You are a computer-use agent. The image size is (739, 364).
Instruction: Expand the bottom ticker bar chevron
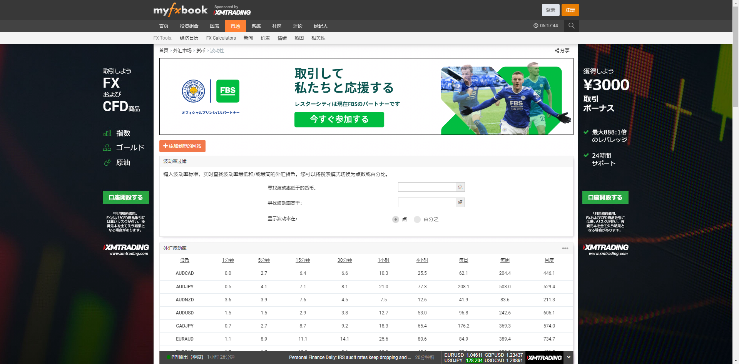(x=568, y=357)
